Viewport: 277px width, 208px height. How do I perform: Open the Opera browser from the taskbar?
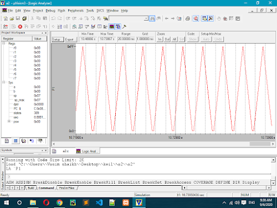46,202
